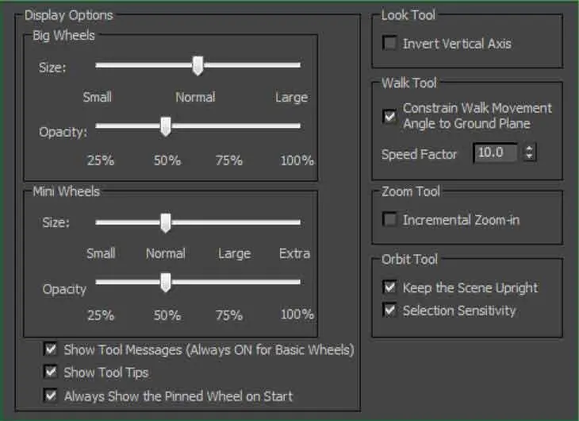This screenshot has height=421, width=579.
Task: Uncheck Constrain Walk Movement Angle to Ground Plane
Action: point(390,117)
